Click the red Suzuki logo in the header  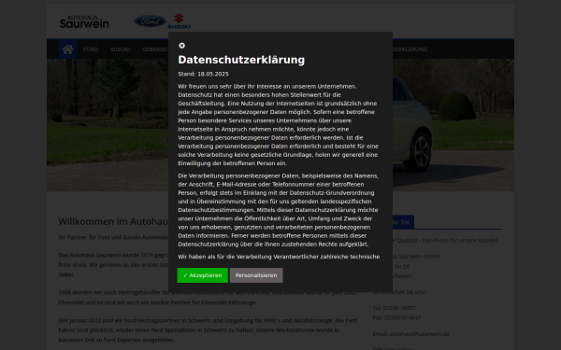179,21
